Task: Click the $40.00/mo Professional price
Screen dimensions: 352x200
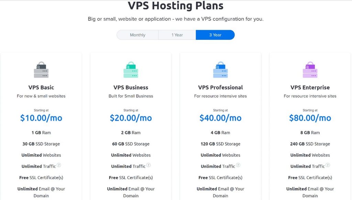Action: [220, 118]
